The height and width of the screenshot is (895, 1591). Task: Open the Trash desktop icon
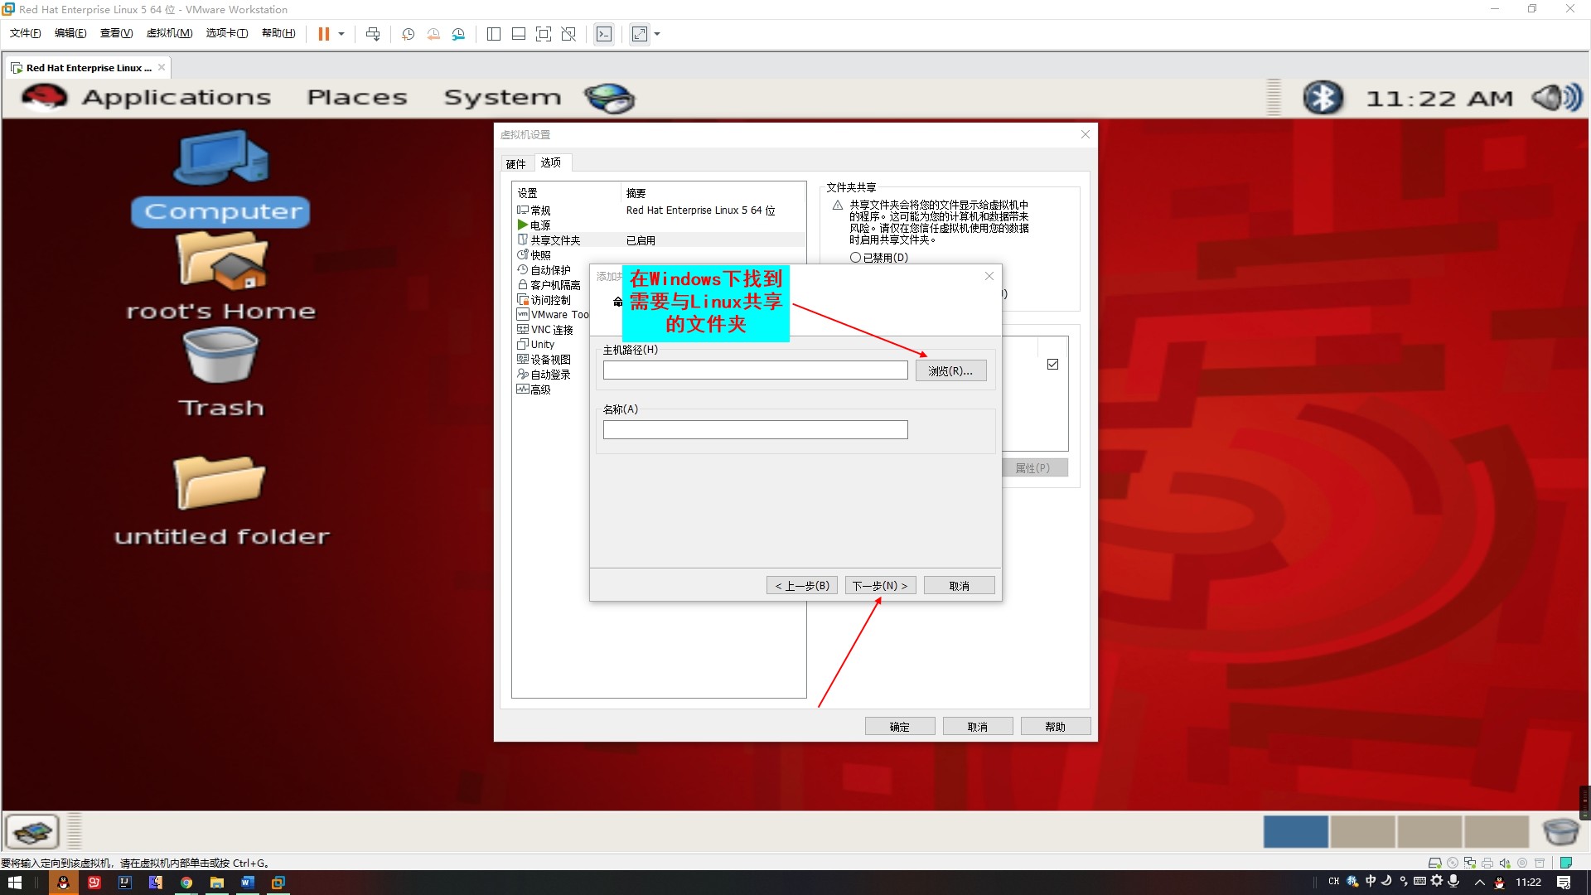click(220, 372)
